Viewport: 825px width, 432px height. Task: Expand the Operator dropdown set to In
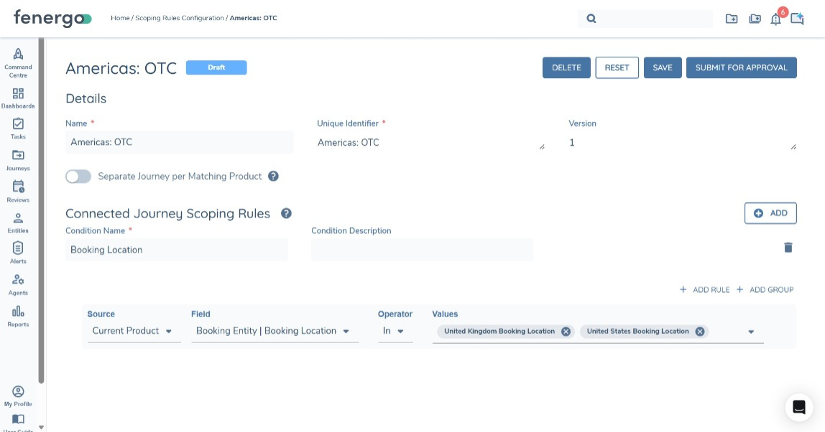(395, 332)
